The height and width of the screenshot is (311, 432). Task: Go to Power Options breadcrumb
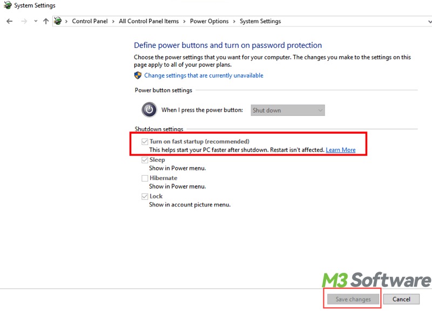click(209, 22)
